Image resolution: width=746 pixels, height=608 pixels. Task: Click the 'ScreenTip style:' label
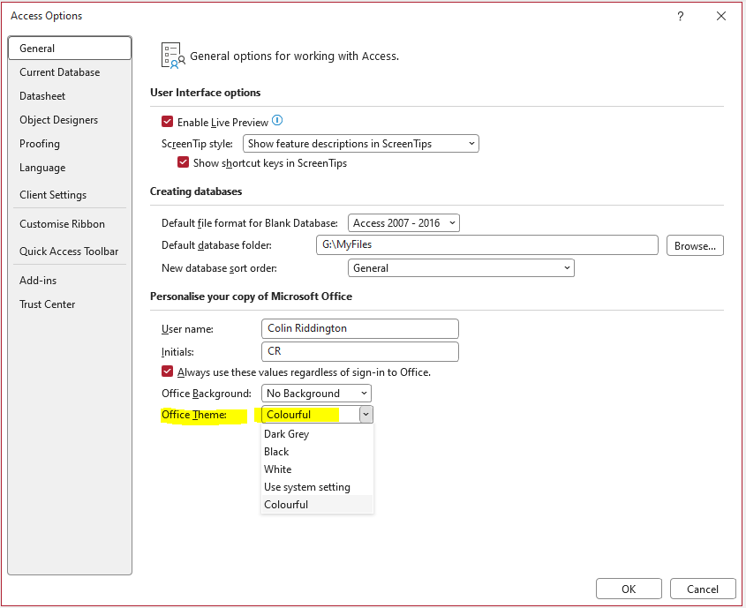click(198, 144)
